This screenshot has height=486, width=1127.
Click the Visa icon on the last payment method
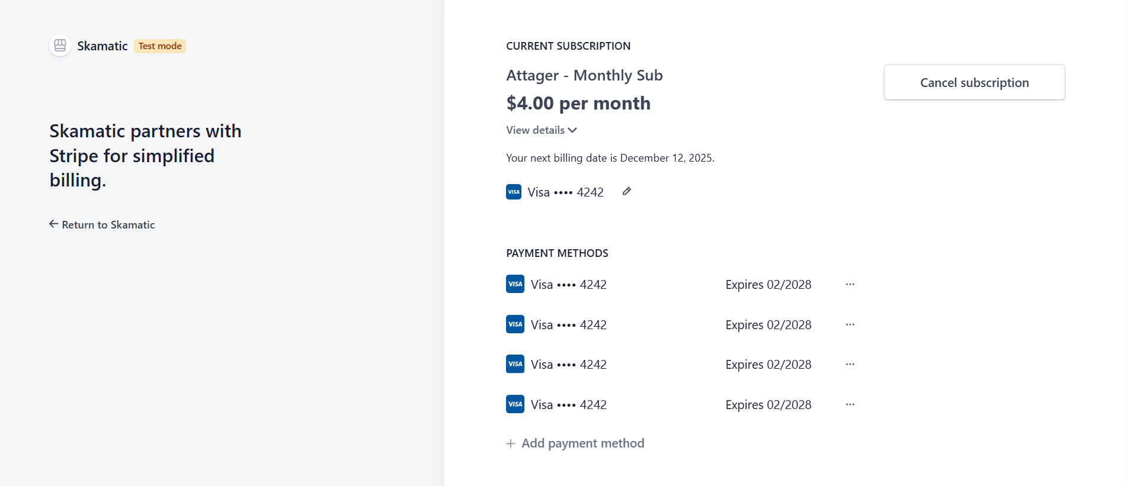[x=514, y=404]
